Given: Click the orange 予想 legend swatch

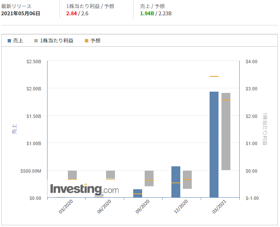Looking at the screenshot, I should [x=87, y=41].
